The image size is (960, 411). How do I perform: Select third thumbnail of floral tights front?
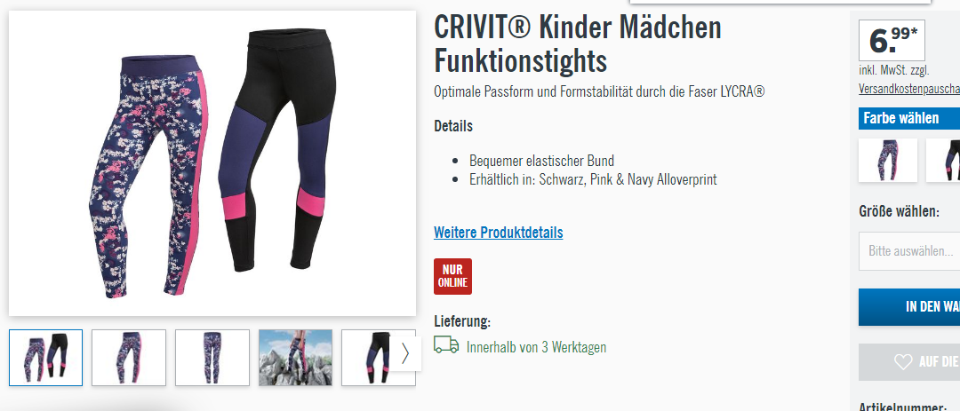pyautogui.click(x=212, y=358)
